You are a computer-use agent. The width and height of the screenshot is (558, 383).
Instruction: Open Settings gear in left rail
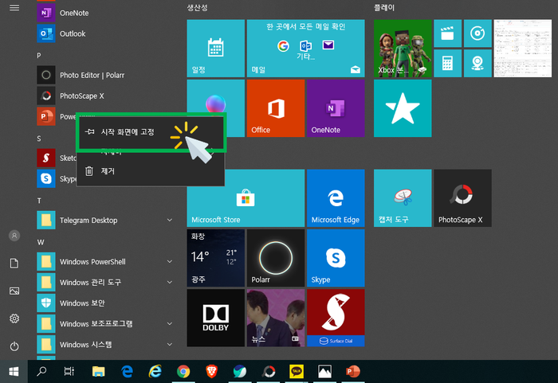tap(14, 319)
